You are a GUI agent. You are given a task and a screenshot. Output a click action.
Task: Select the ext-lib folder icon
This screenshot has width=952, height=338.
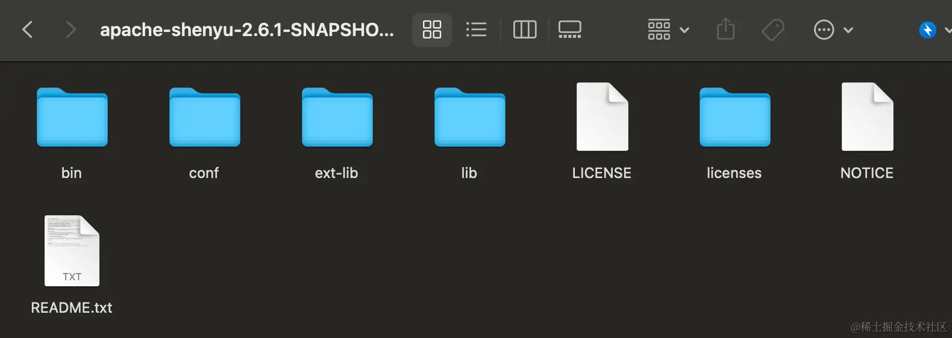(x=337, y=117)
